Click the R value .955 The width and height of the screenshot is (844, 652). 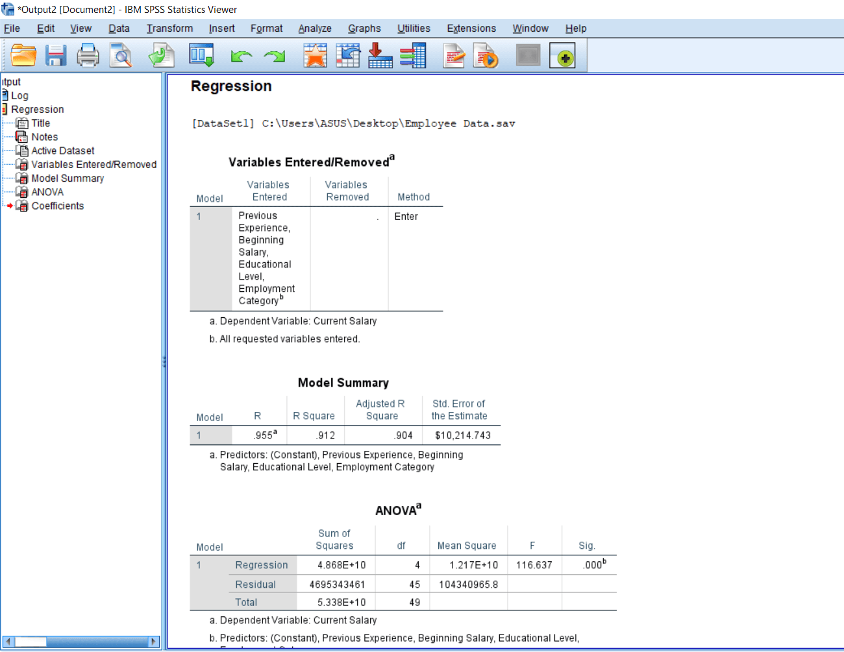click(265, 435)
